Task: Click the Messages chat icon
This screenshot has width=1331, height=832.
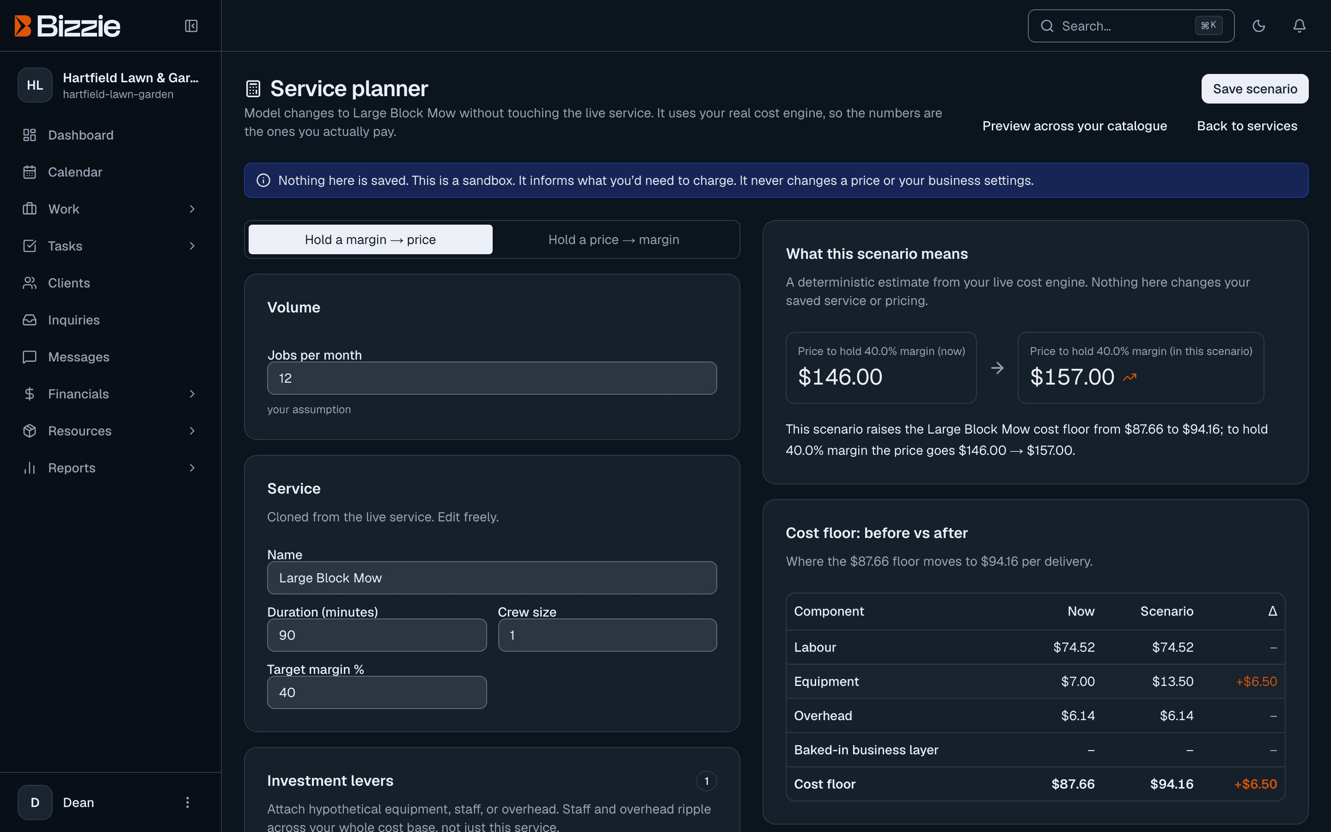Action: 30,356
